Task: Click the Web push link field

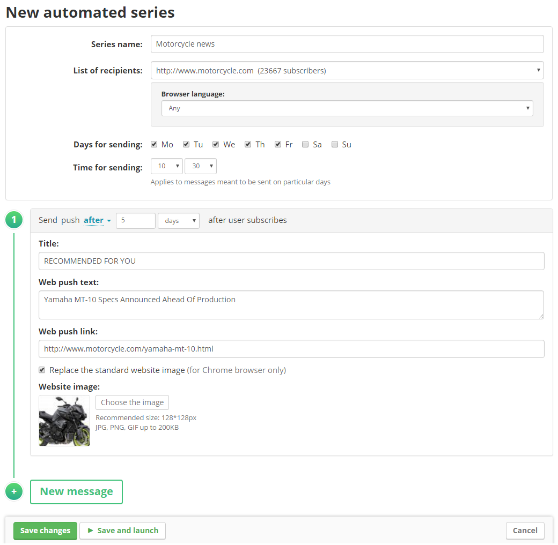Action: 291,349
